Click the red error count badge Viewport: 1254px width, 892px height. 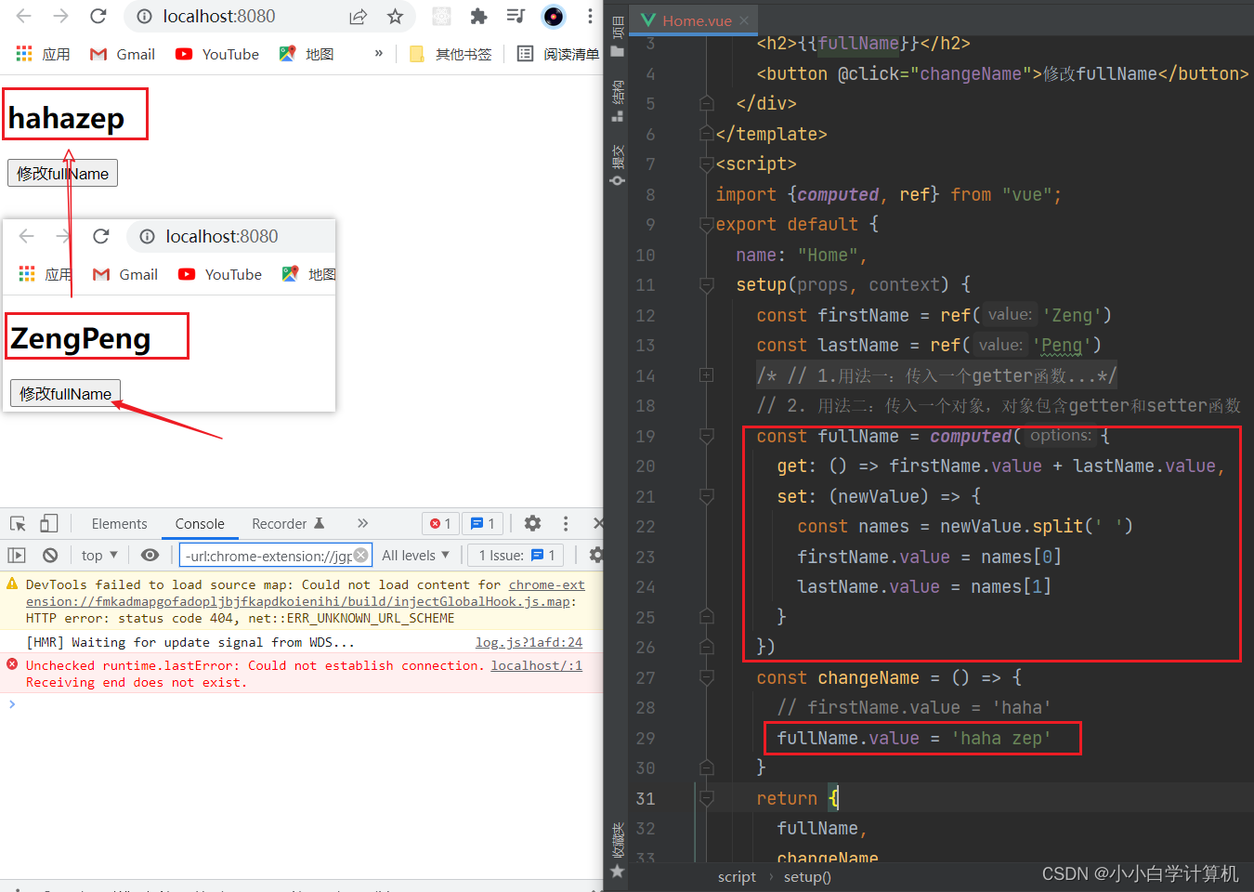(440, 524)
